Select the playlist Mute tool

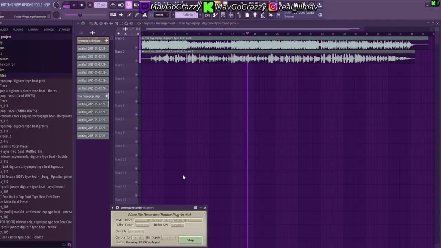point(106,23)
